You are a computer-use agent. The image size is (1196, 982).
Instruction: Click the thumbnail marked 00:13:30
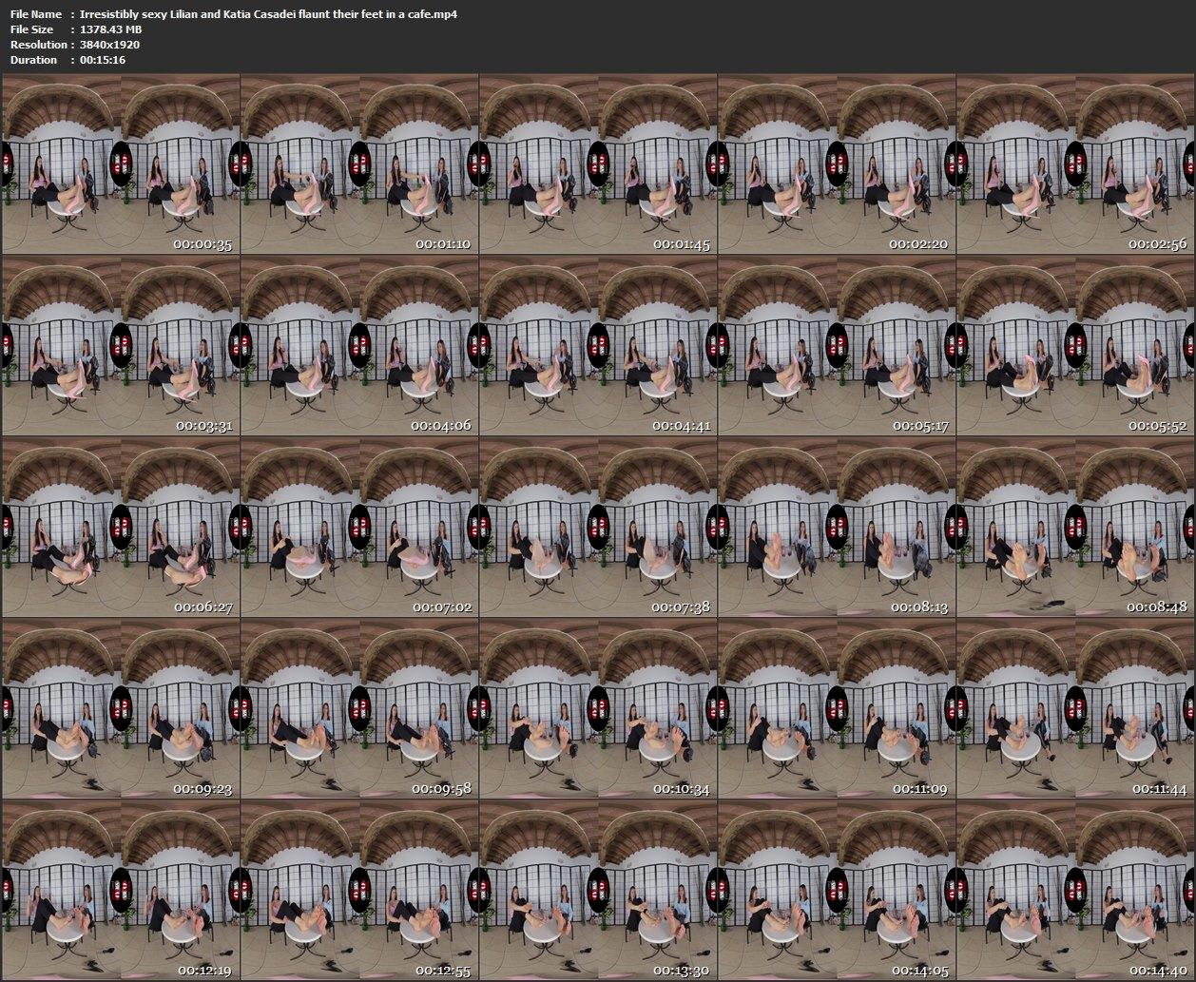pyautogui.click(x=598, y=891)
